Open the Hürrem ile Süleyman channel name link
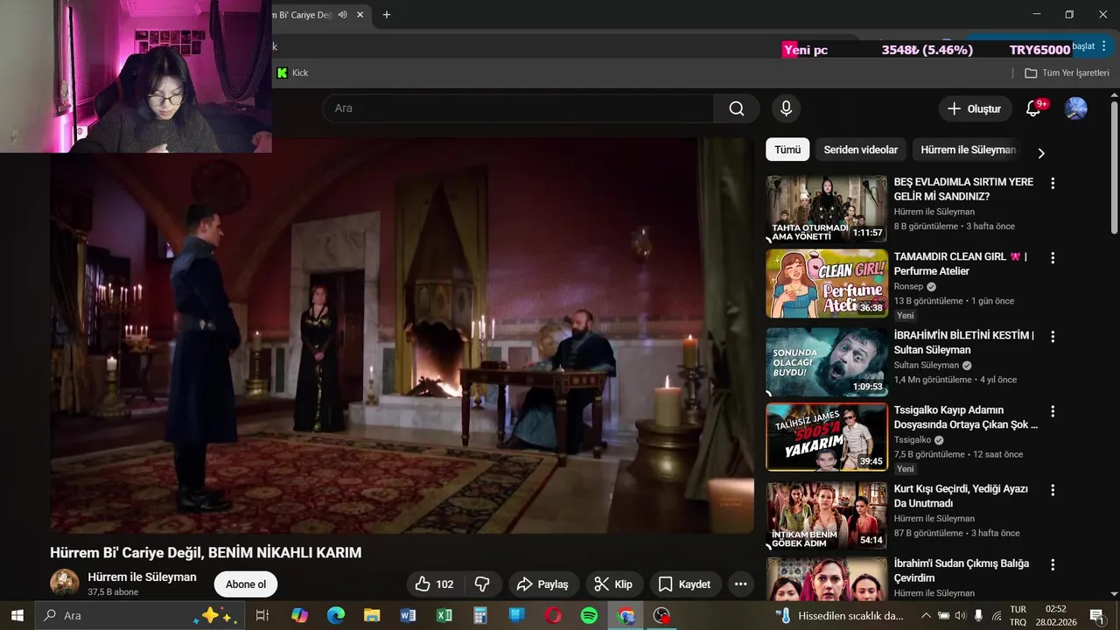This screenshot has height=630, width=1120. [x=142, y=577]
